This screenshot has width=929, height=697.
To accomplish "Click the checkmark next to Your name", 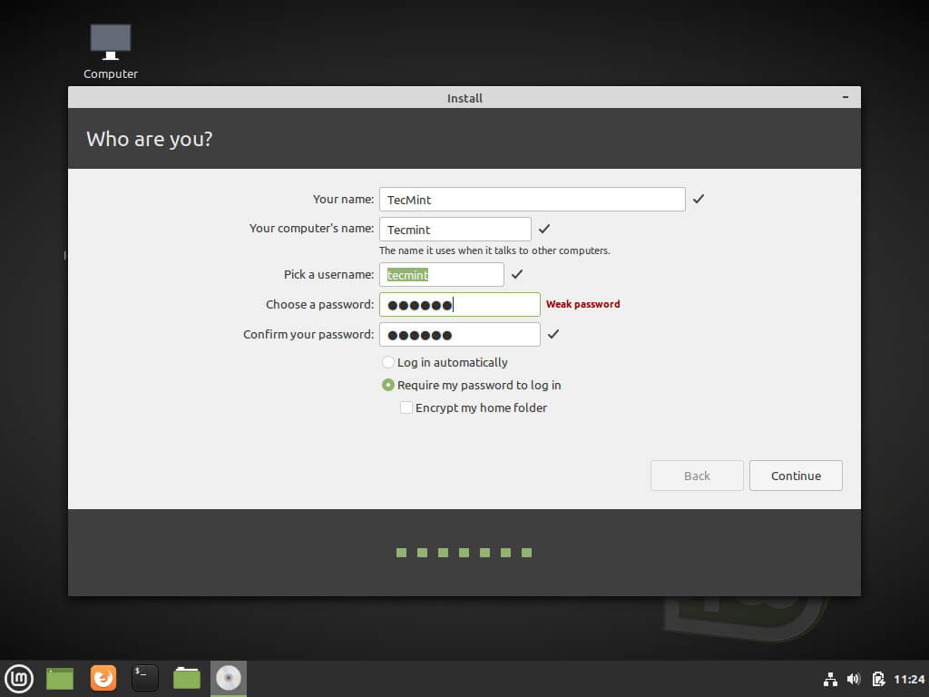I will pyautogui.click(x=699, y=199).
